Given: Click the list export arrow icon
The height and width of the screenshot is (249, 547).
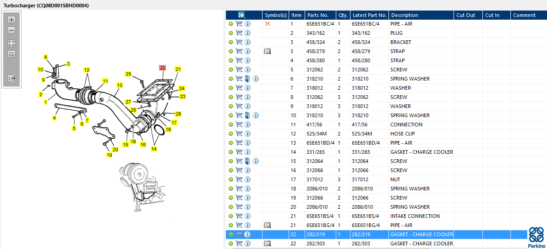Looking at the screenshot, I should coord(11,78).
